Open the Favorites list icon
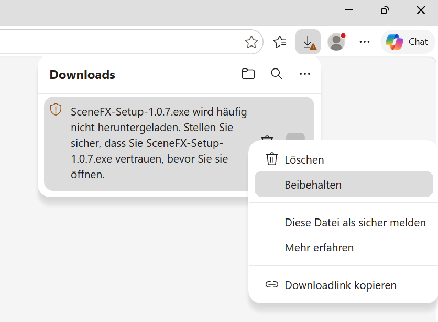This screenshot has width=438, height=322. (x=280, y=42)
